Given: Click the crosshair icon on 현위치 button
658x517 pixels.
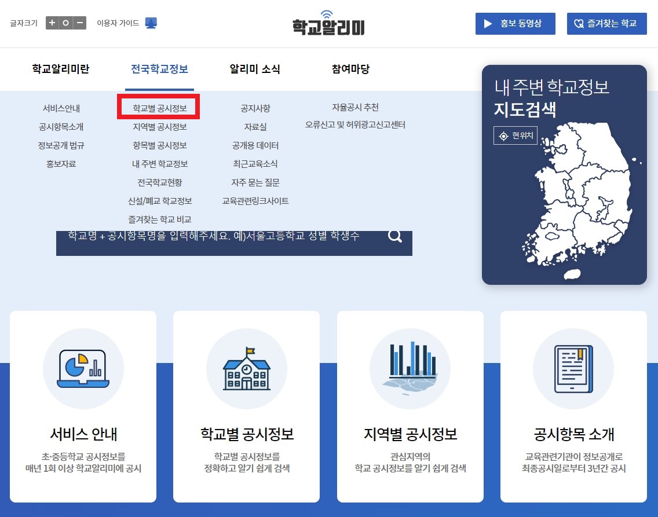Looking at the screenshot, I should tap(503, 135).
